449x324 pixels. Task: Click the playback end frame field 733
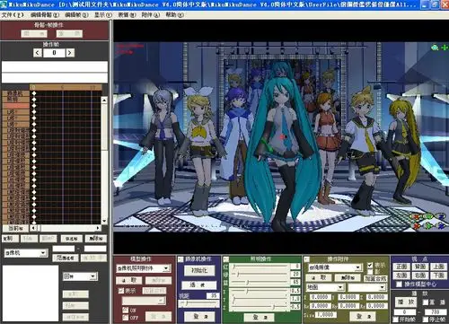coord(436,311)
